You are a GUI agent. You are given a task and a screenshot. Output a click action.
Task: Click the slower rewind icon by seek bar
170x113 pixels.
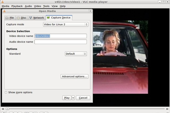(x=3, y=109)
